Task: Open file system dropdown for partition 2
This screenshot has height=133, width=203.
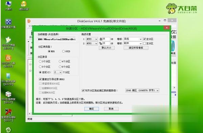Action: click(x=92, y=44)
